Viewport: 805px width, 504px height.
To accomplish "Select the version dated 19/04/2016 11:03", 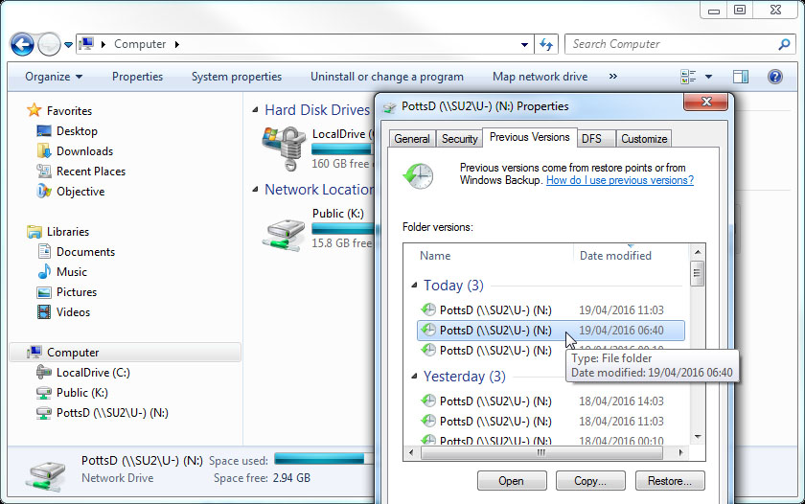I will pyautogui.click(x=550, y=310).
